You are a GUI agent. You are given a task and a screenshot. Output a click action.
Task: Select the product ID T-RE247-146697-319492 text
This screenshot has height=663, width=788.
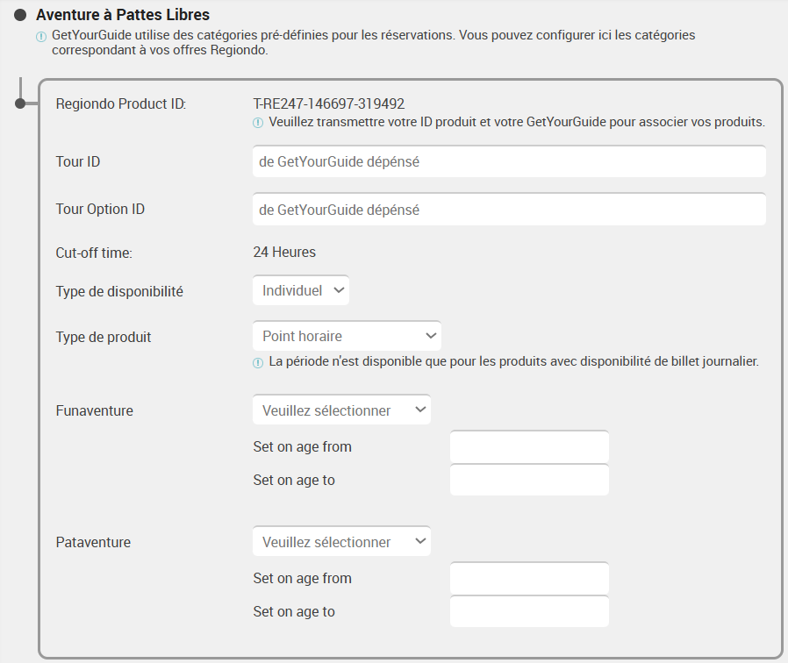click(x=329, y=104)
